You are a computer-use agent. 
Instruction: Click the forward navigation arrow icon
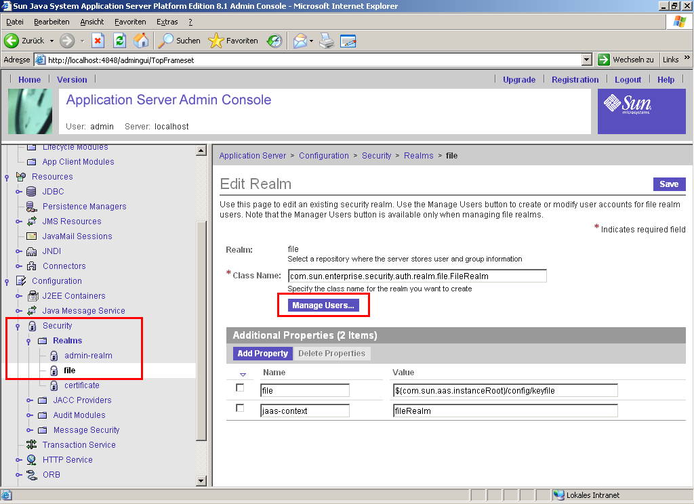tap(67, 41)
